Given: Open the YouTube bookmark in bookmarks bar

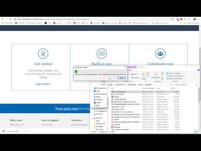Looking at the screenshot, I should pyautogui.click(x=110, y=23).
